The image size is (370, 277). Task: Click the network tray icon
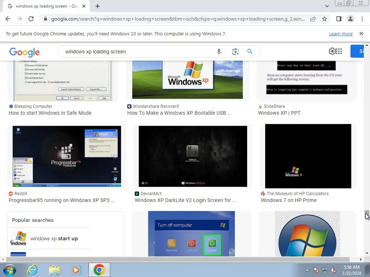click(x=325, y=270)
